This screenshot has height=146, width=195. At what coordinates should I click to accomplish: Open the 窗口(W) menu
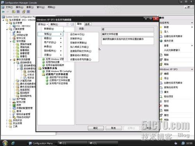pos(41,7)
